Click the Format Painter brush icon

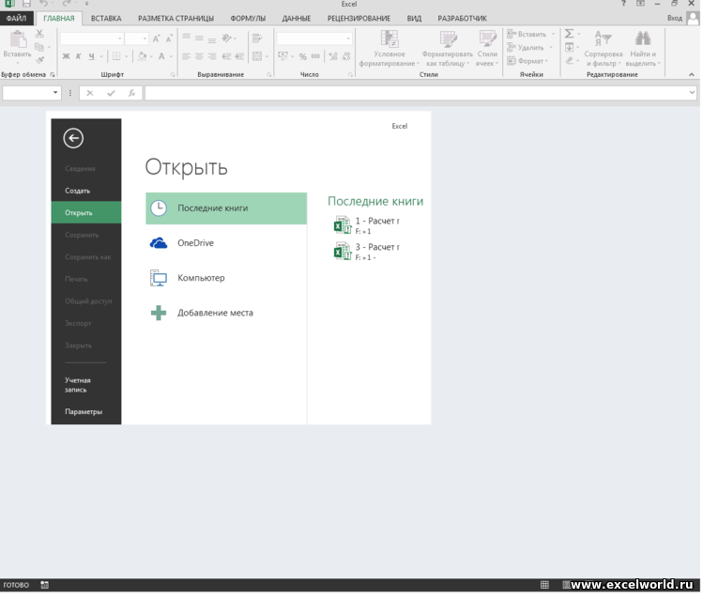pyautogui.click(x=40, y=60)
